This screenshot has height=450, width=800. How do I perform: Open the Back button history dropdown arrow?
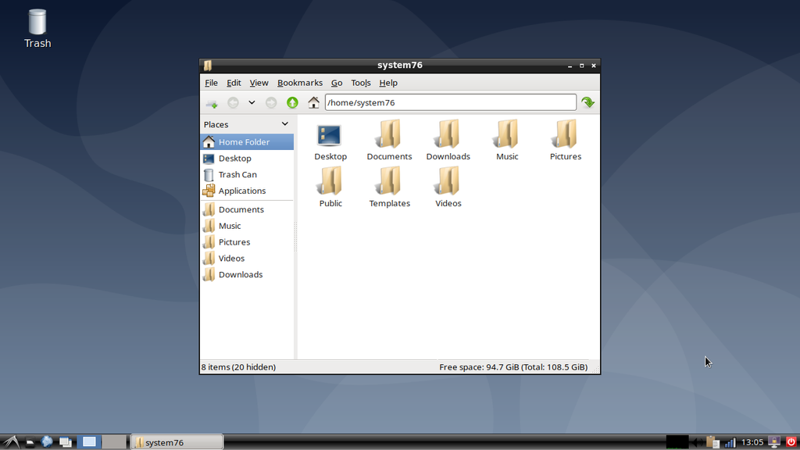coord(251,102)
